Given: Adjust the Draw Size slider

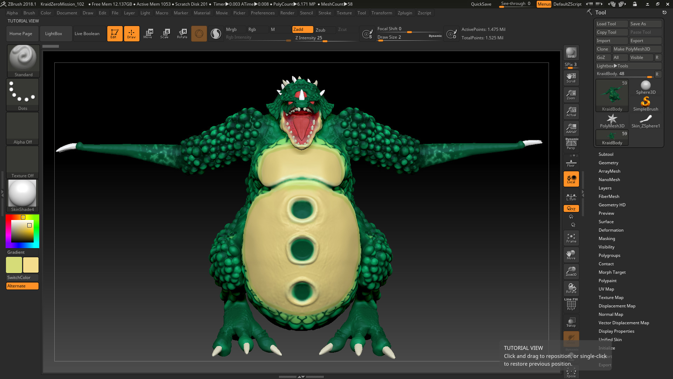Looking at the screenshot, I should [409, 37].
